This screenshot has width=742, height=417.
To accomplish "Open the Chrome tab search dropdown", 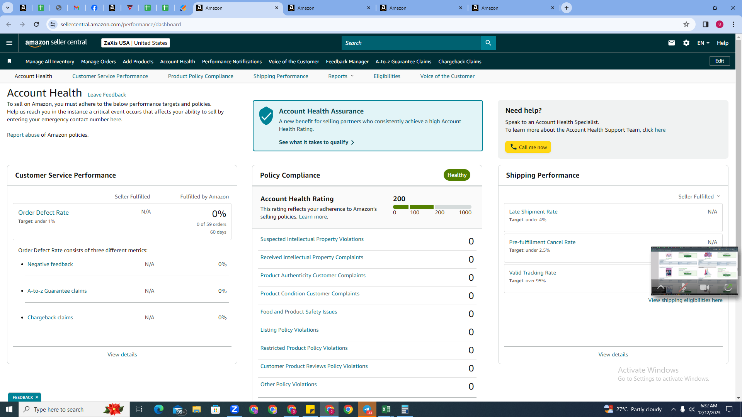I will [8, 8].
